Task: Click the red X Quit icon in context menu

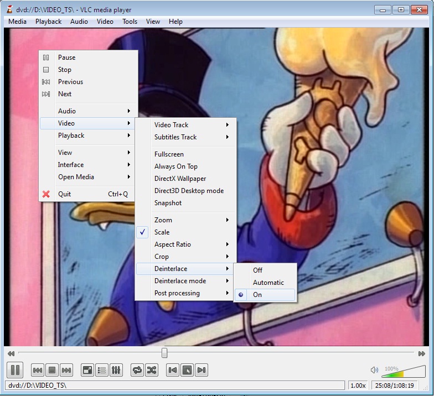Action: pyautogui.click(x=46, y=194)
